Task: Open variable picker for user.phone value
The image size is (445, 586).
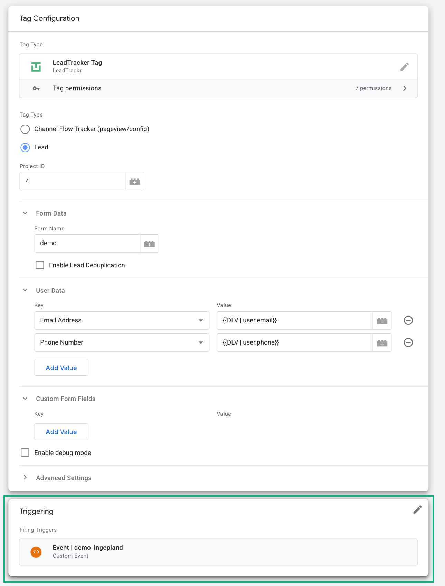Action: 382,343
